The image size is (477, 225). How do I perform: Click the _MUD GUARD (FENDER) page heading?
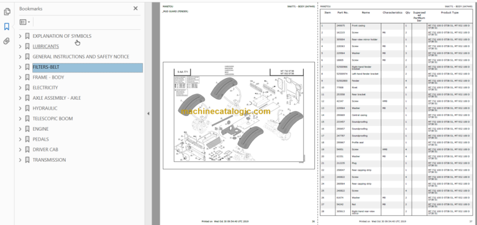[175, 12]
